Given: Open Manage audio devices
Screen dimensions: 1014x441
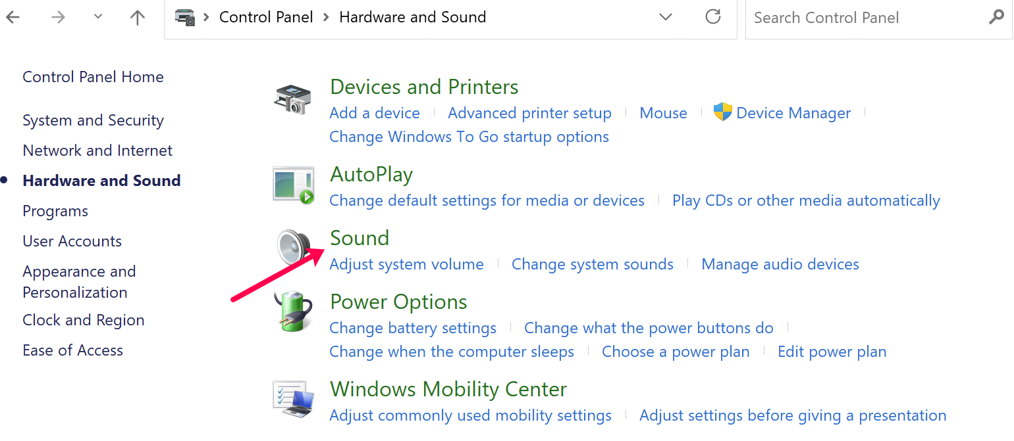Looking at the screenshot, I should click(780, 264).
